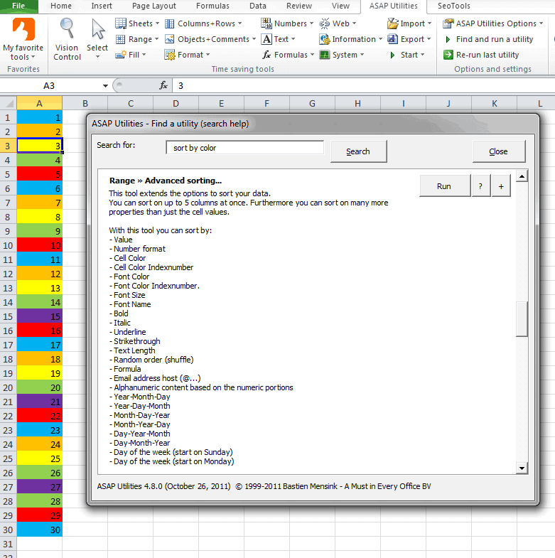
Task: Open the System dropdown arrow
Action: pos(362,55)
